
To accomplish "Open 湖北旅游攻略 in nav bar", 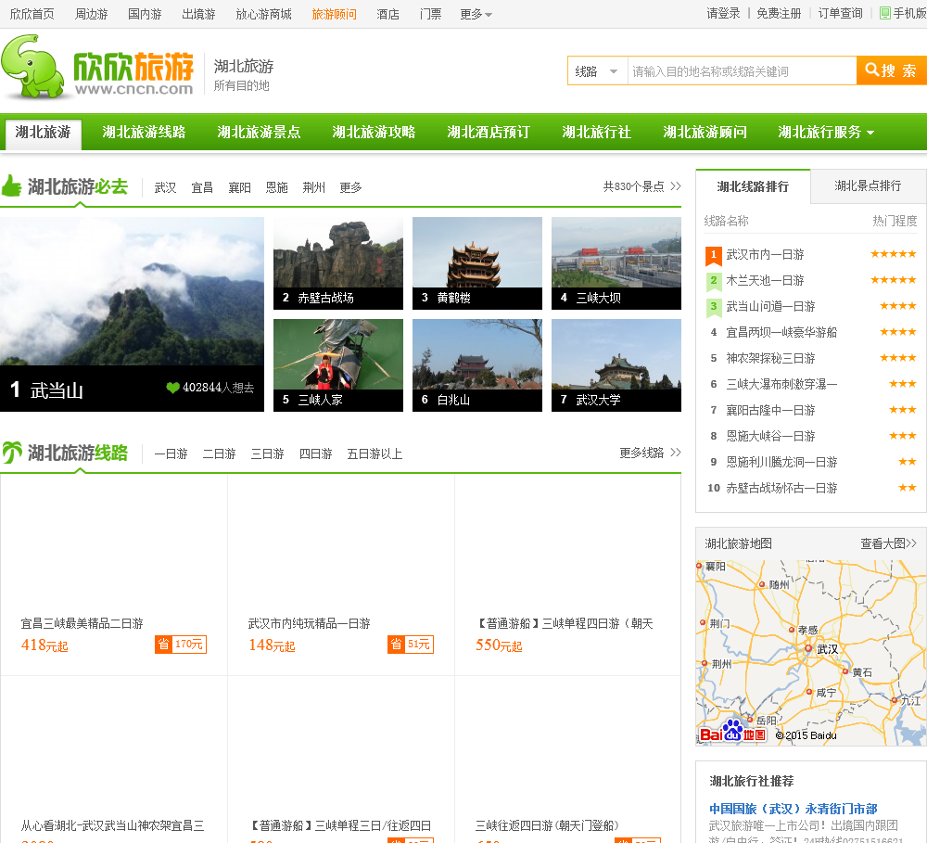I will [374, 132].
